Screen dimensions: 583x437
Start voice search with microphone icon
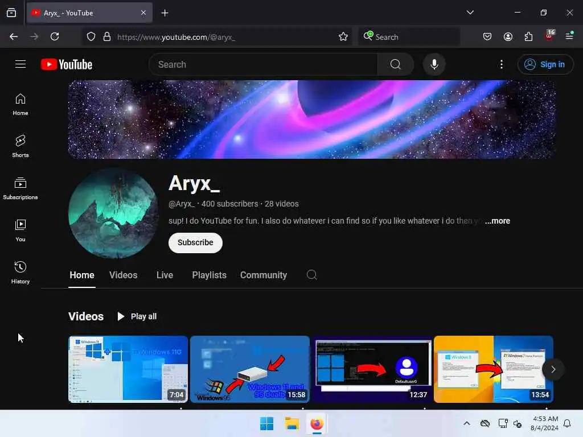(434, 64)
